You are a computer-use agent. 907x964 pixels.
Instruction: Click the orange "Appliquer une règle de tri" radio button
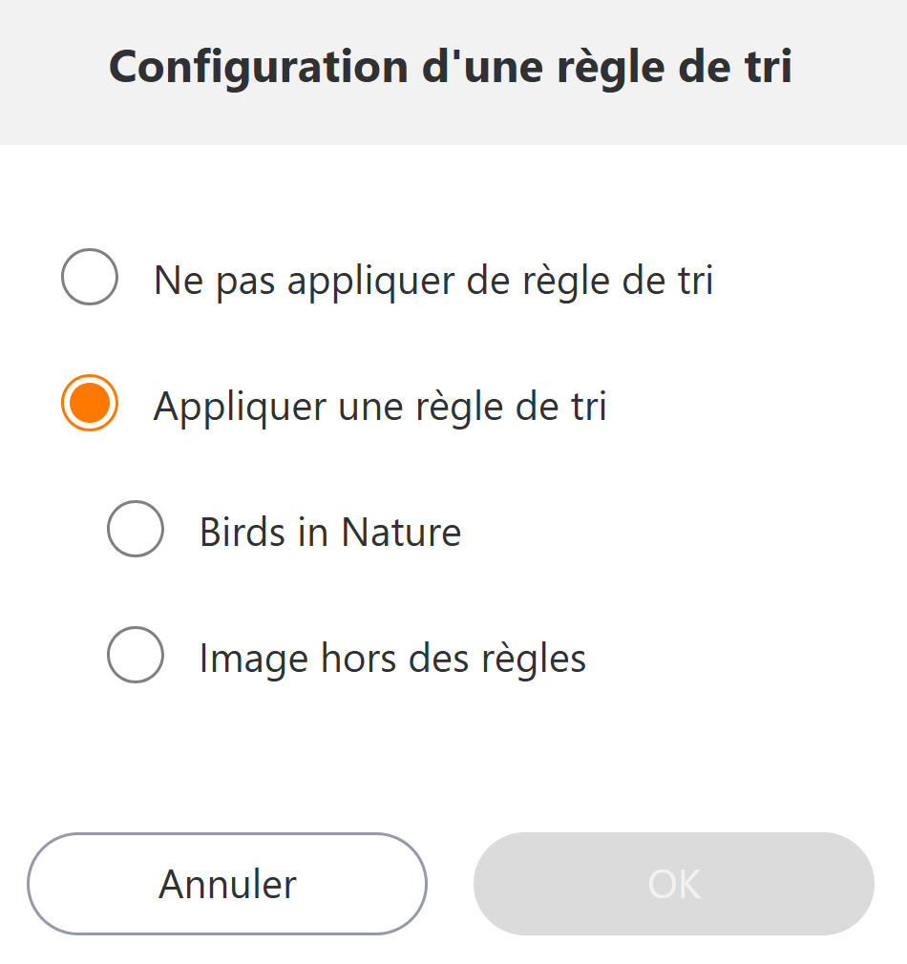point(90,403)
